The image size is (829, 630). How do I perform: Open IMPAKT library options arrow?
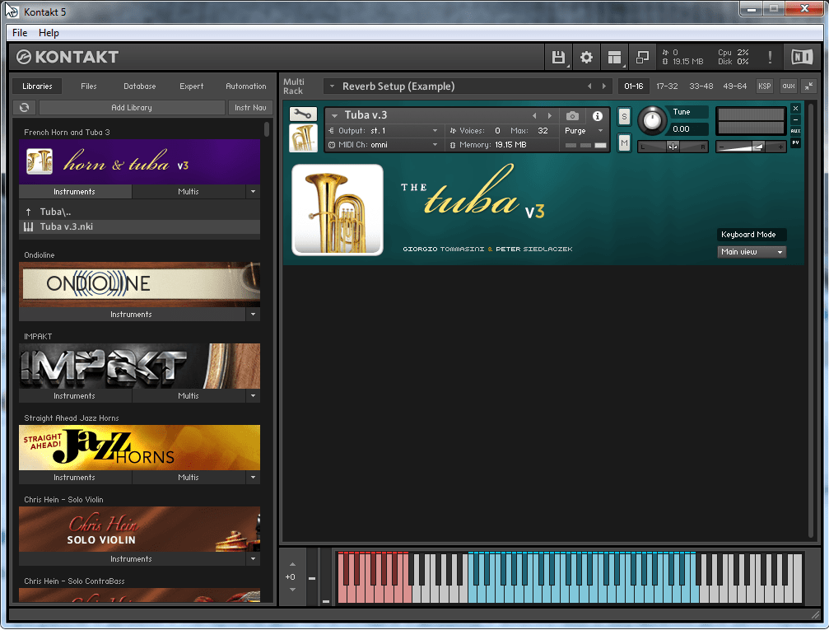tap(254, 395)
